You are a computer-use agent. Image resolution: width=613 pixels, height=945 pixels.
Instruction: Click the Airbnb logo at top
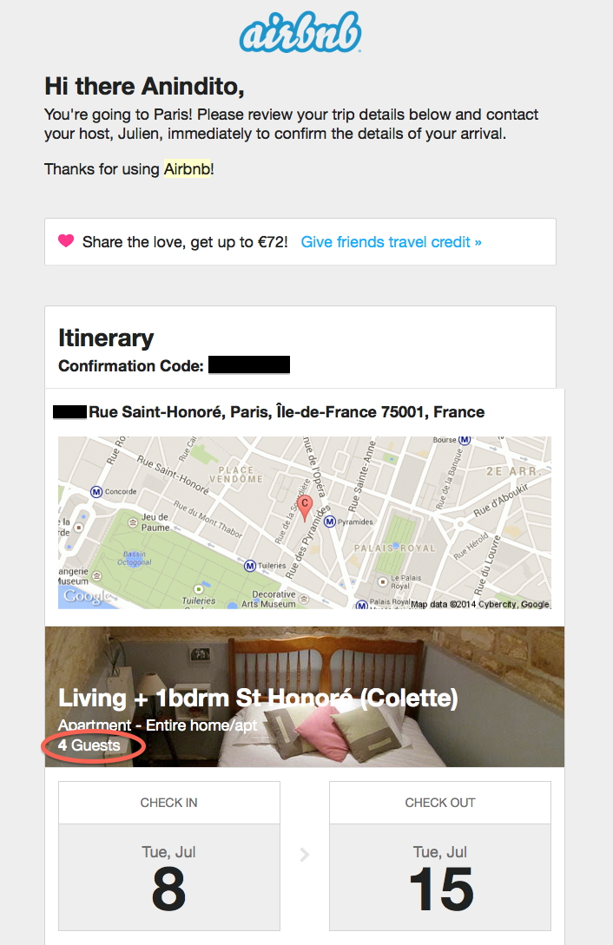tap(300, 36)
